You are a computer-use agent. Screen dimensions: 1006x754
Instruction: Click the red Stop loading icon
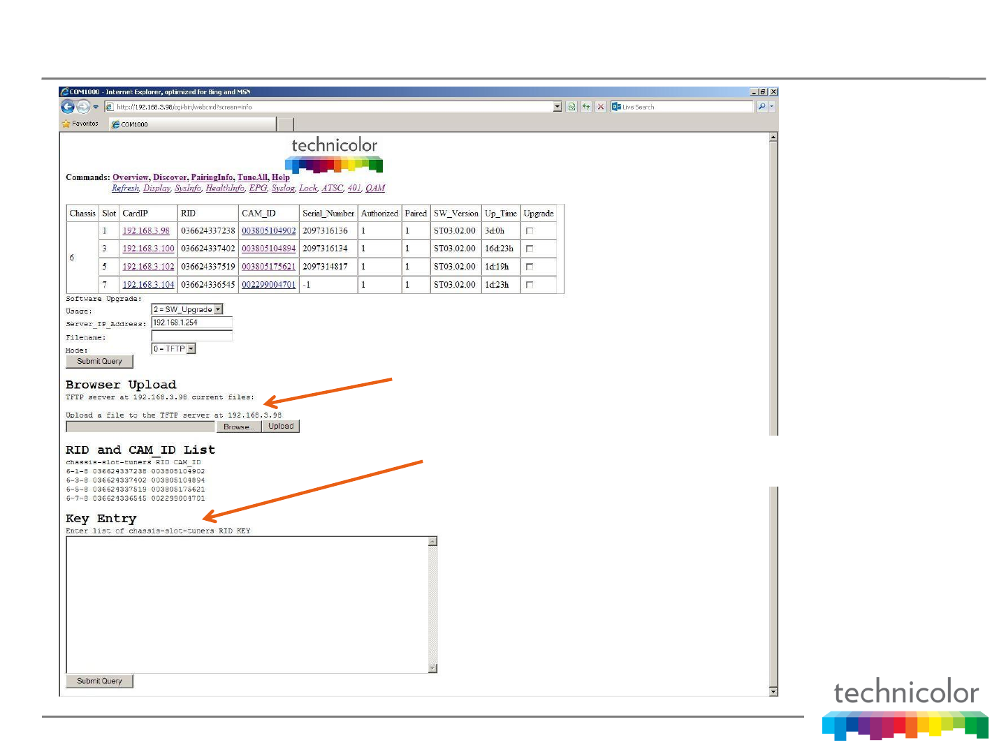(601, 107)
